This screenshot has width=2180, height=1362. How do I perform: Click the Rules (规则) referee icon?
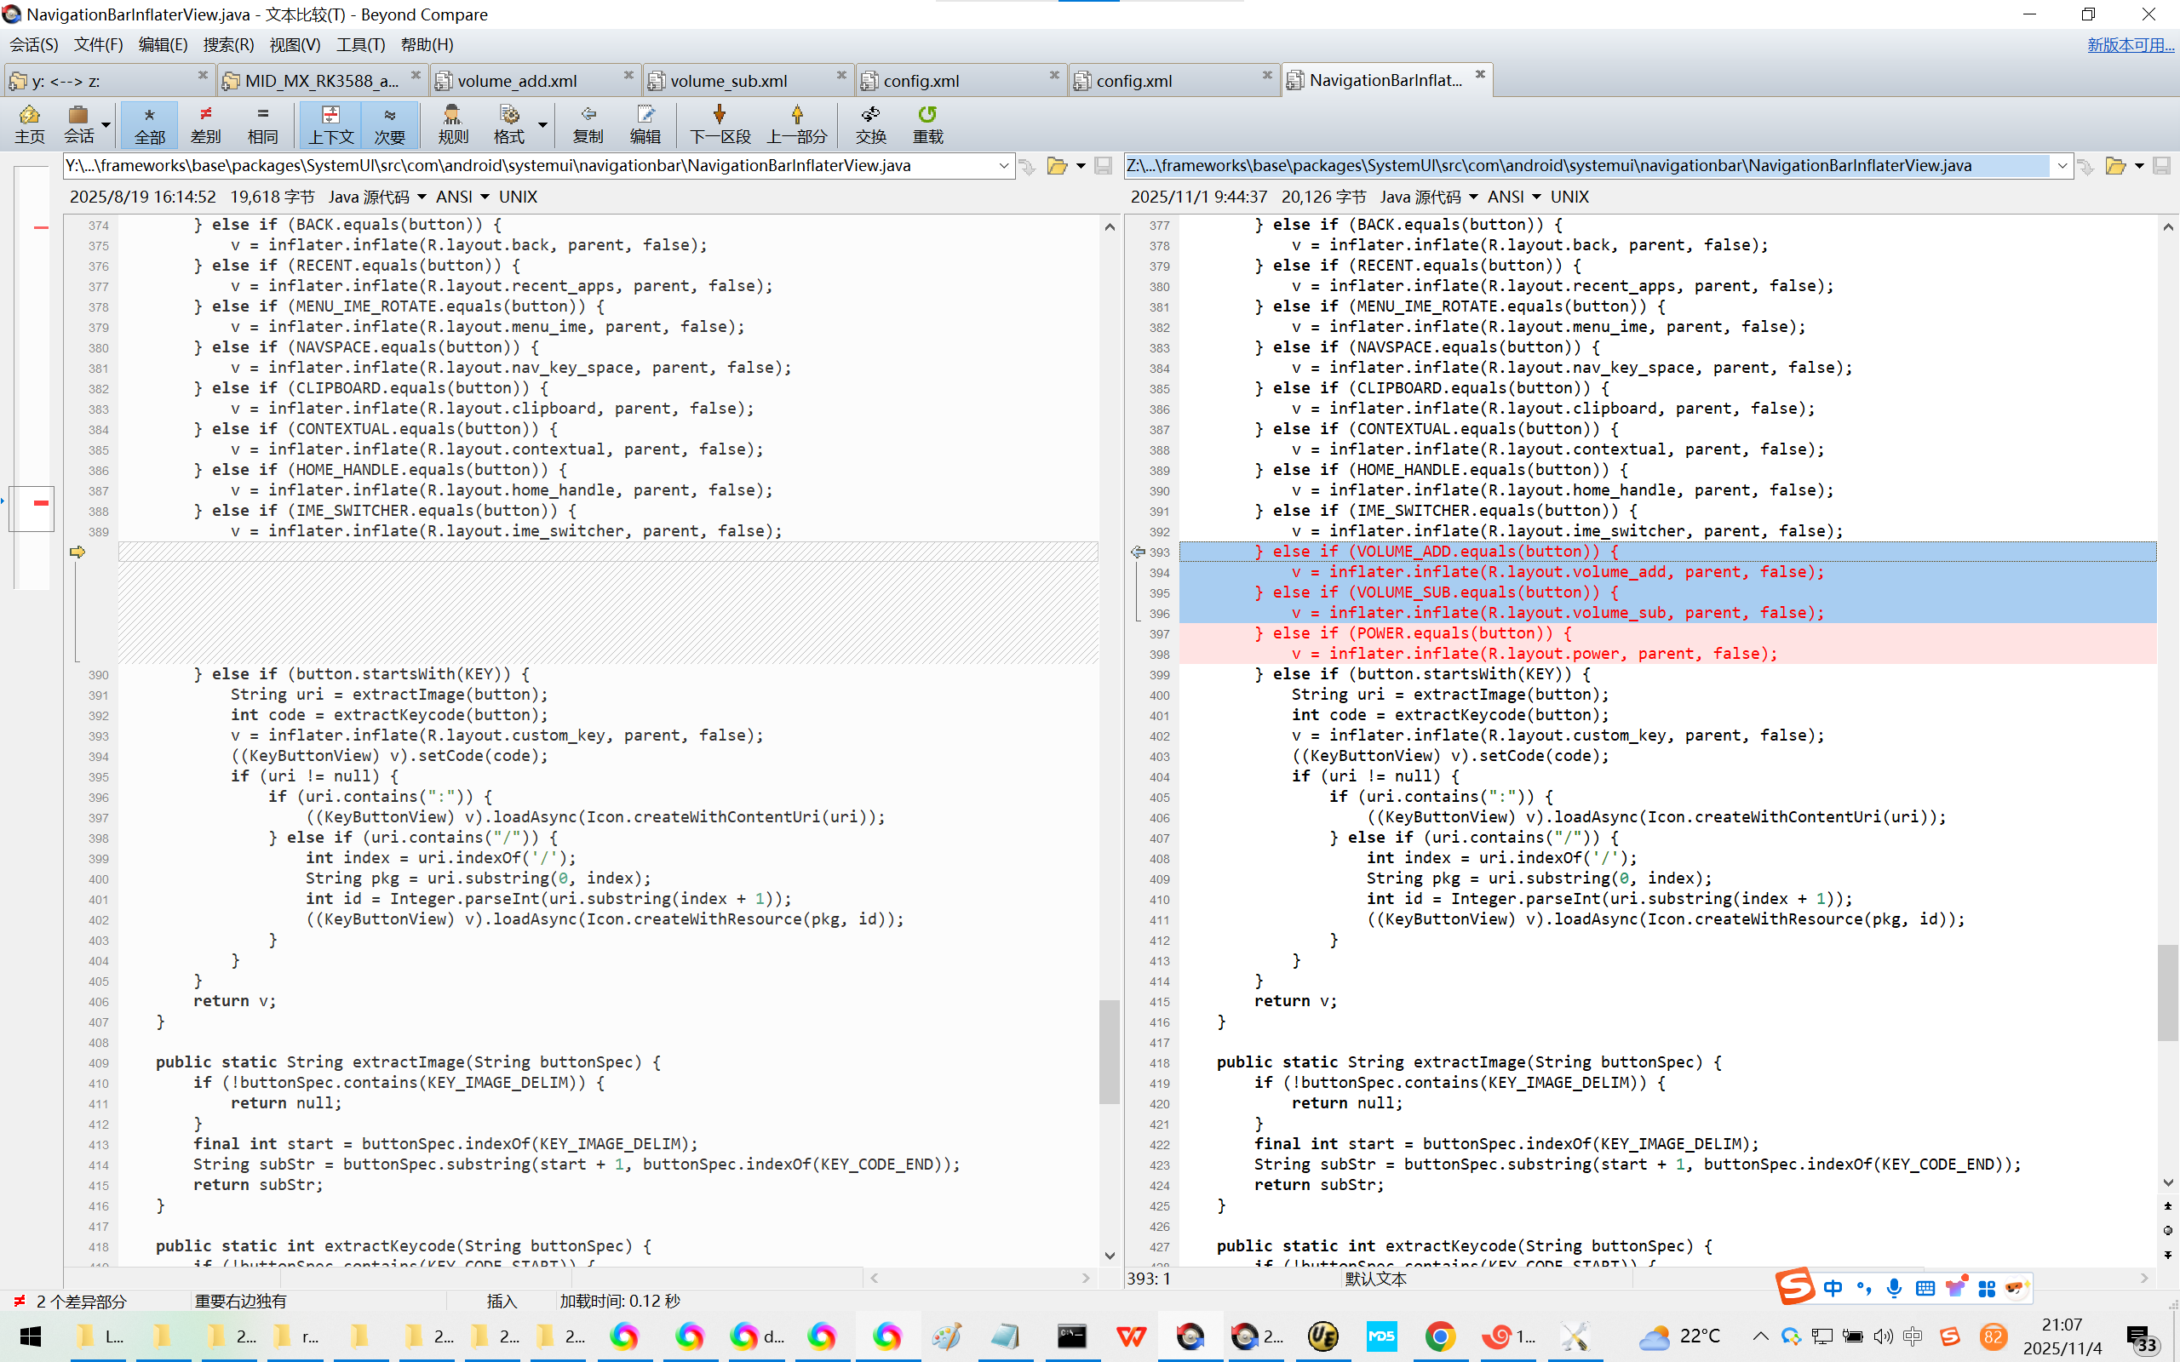[x=452, y=123]
